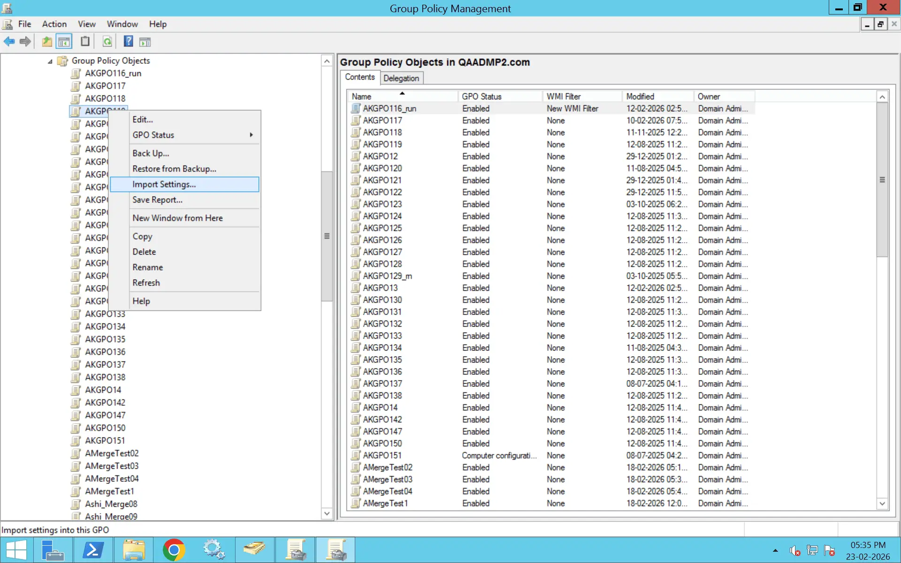Collapse the Group Policy Objects tree node
Image resolution: width=901 pixels, height=563 pixels.
[50, 61]
